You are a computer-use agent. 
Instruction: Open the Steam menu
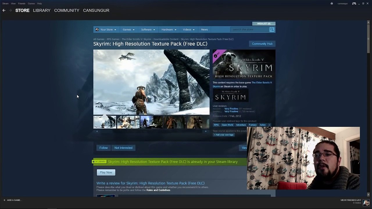pos(5,3)
